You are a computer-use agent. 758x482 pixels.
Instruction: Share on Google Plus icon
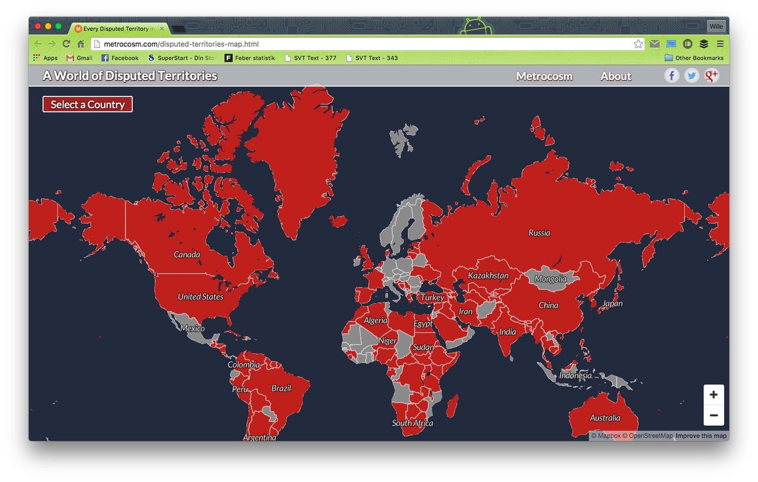(712, 75)
